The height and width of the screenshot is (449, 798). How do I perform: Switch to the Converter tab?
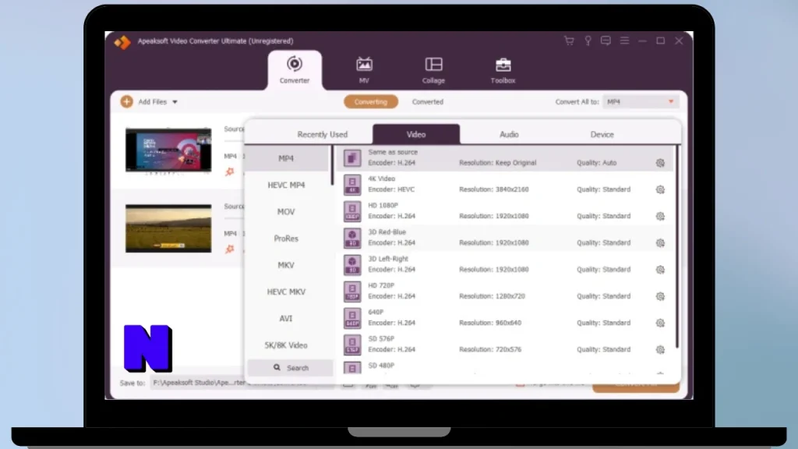tap(295, 70)
